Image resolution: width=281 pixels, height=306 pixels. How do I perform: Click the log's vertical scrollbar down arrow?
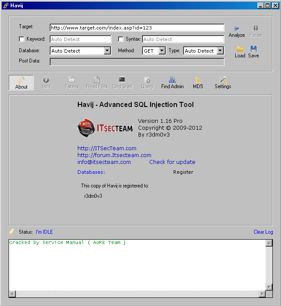pos(269,287)
